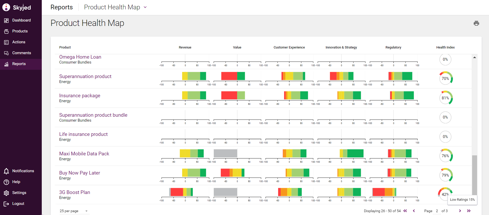Jump to first page double arrow

(x=405, y=211)
